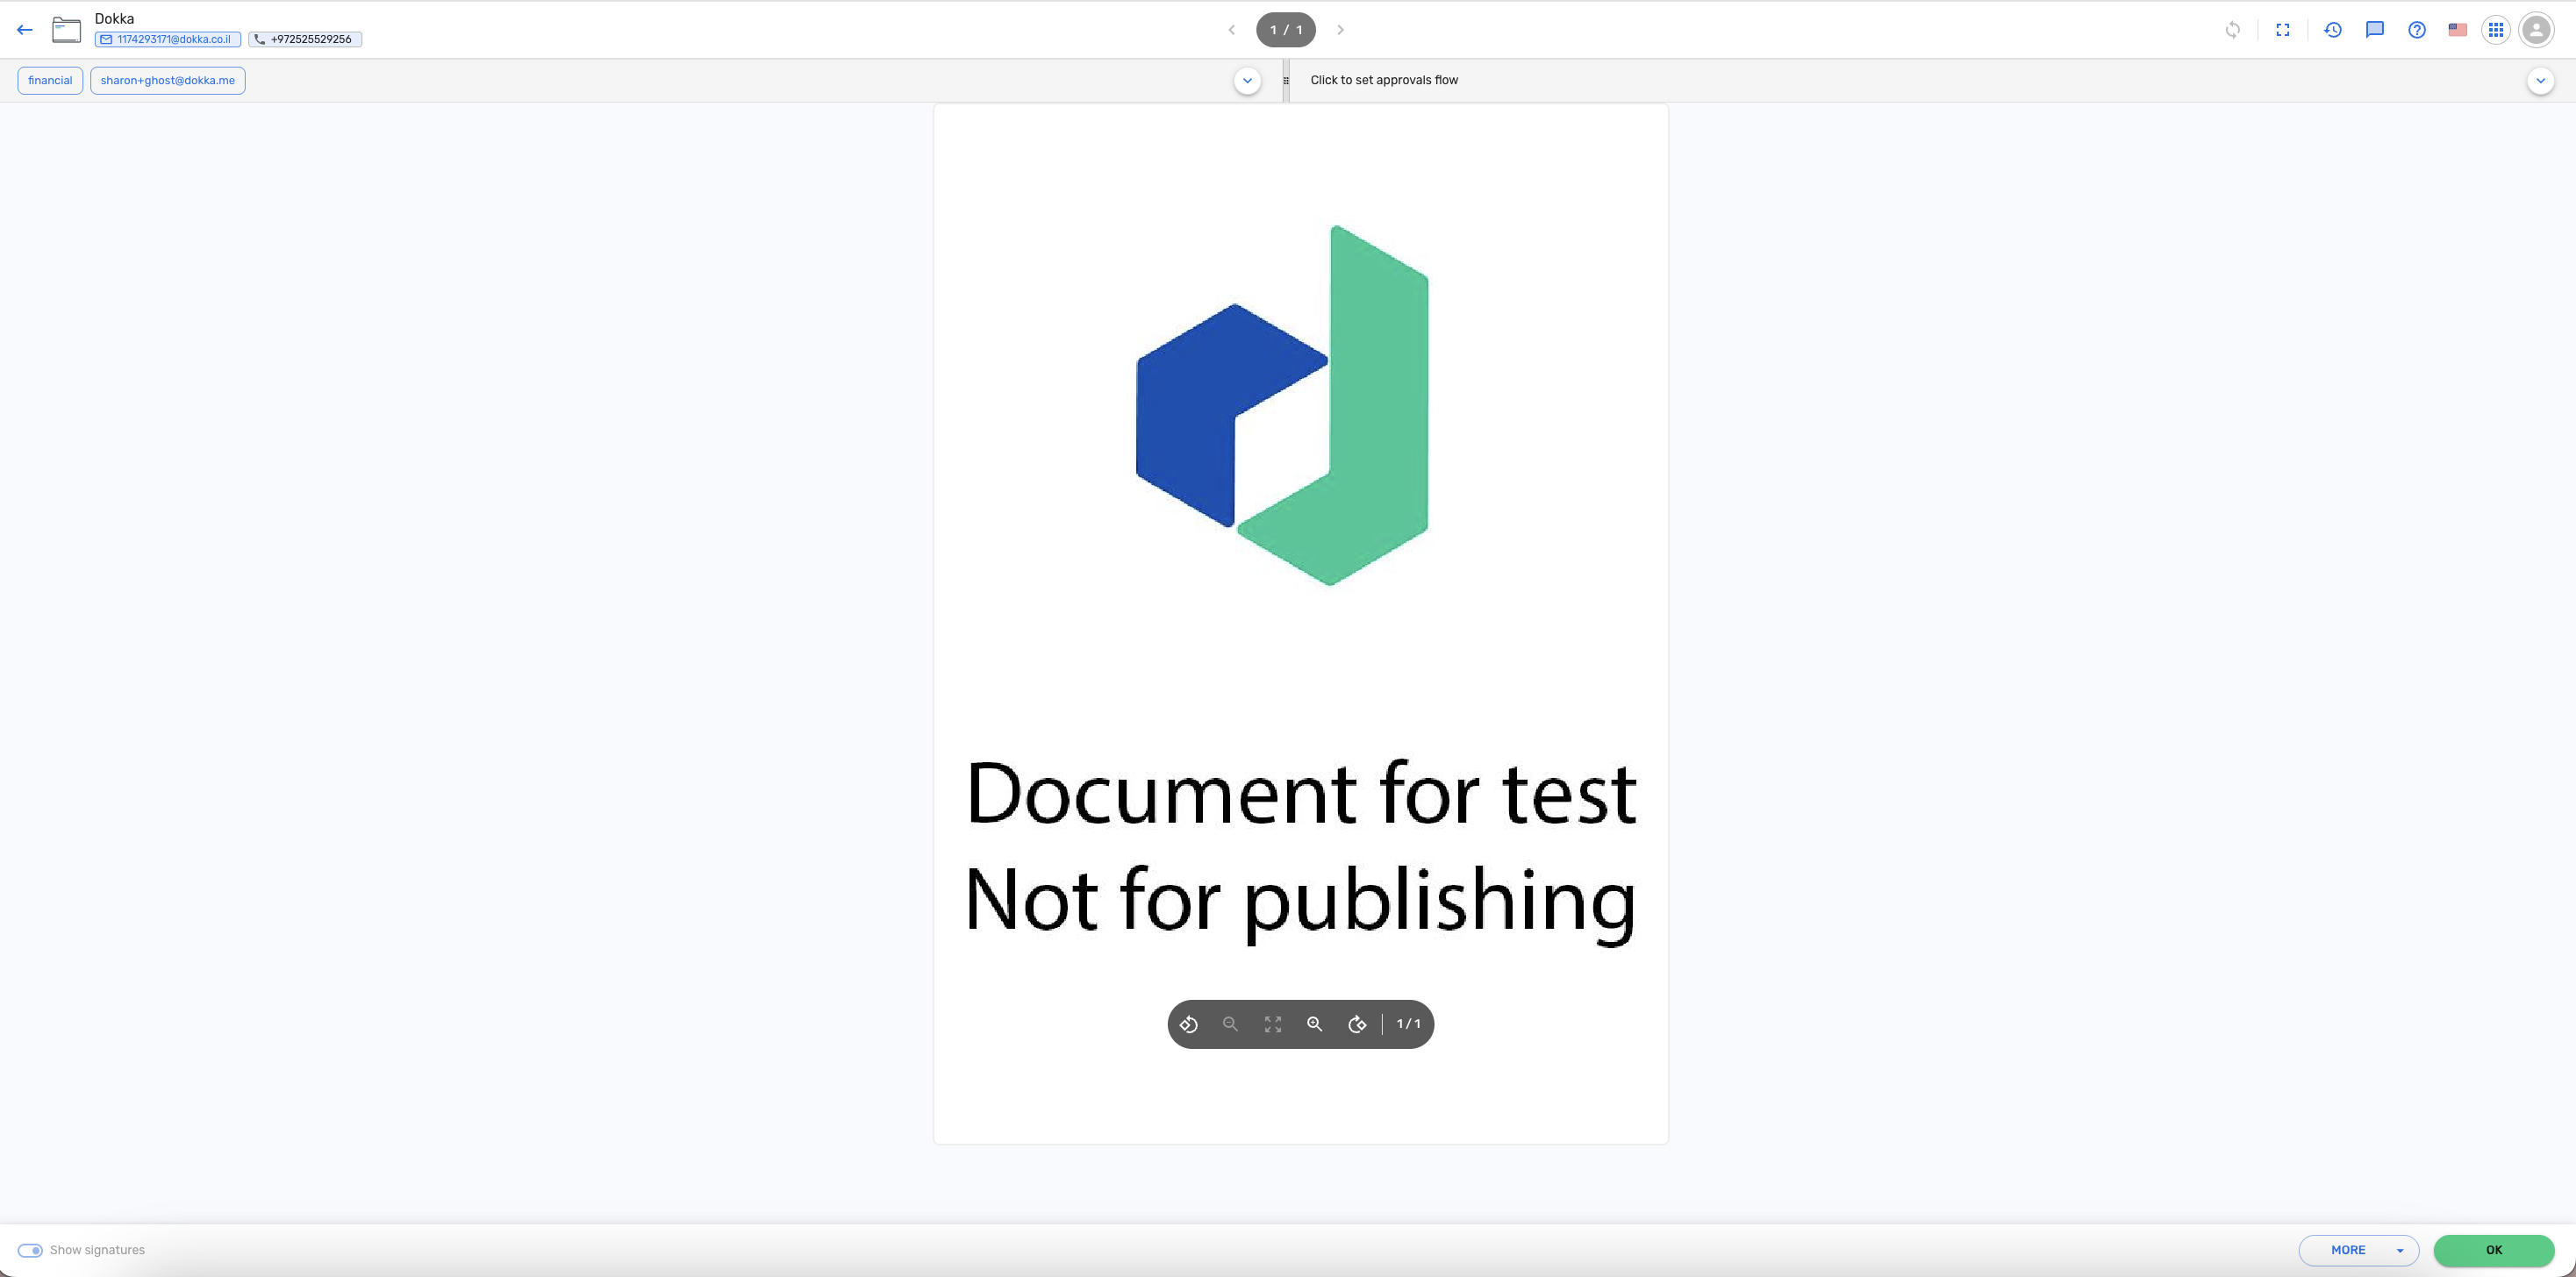
Task: Open the help question-mark icon
Action: coord(2417,30)
